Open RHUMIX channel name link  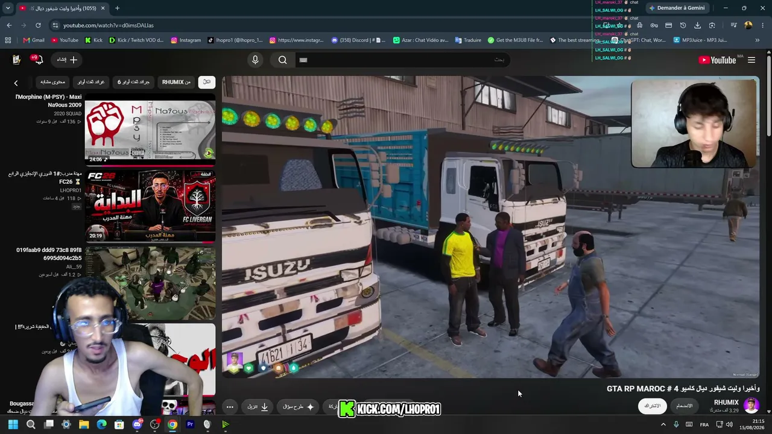point(726,402)
